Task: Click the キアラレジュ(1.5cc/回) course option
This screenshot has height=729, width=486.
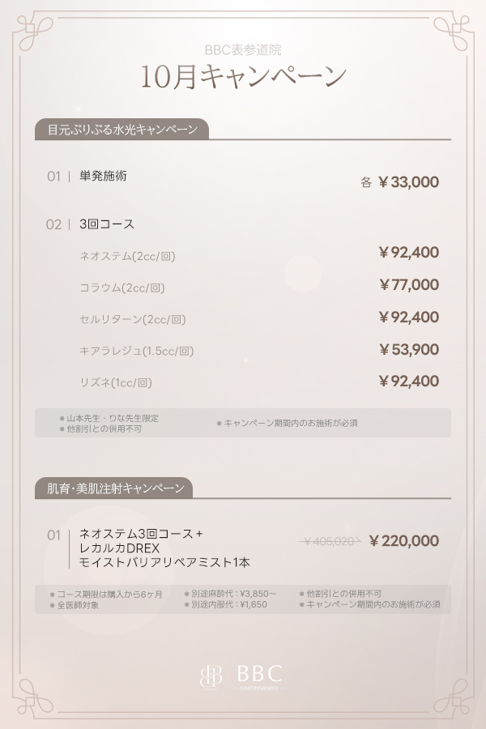Action: point(137,351)
